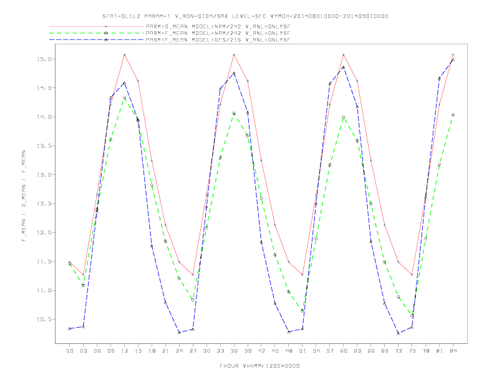
Task: Click the 14.0 y-axis tick label
Action: coord(44,117)
